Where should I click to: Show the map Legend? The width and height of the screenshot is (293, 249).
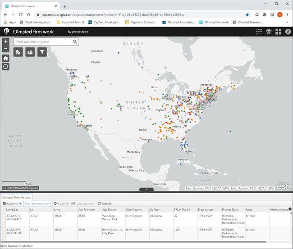coord(259,32)
